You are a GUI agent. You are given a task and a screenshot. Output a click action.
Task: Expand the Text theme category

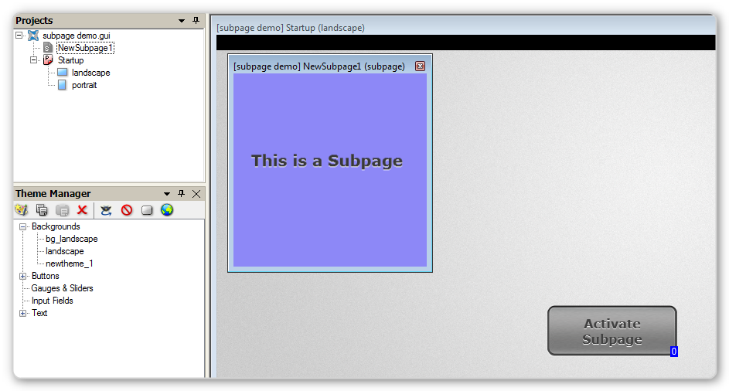(x=23, y=313)
